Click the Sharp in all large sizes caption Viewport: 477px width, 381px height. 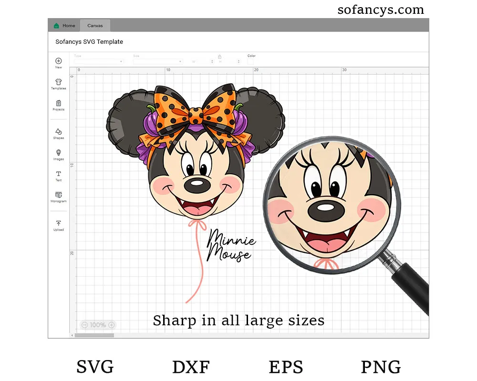coord(238,321)
